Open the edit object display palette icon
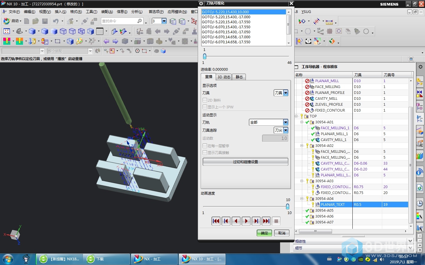The image size is (425, 265). [x=79, y=41]
